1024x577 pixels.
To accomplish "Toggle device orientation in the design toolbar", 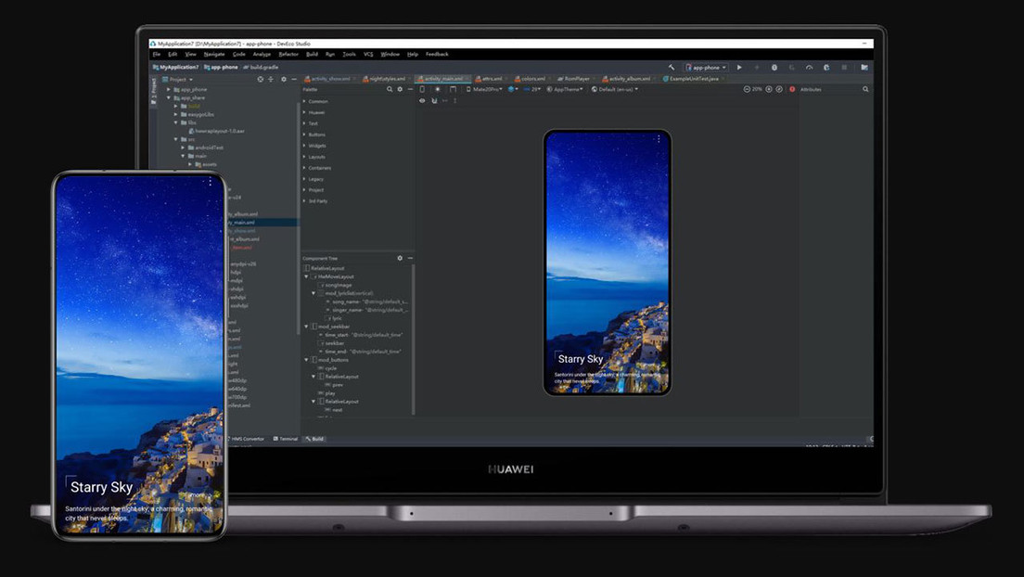I will coord(454,89).
